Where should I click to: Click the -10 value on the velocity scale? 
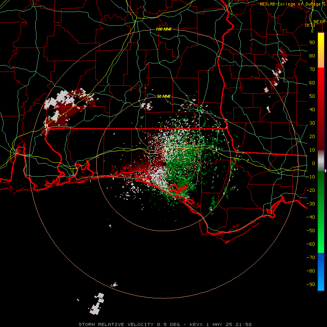[x=311, y=177]
